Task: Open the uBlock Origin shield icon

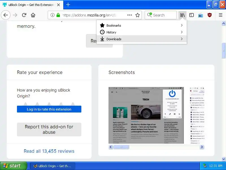Action: (210, 15)
